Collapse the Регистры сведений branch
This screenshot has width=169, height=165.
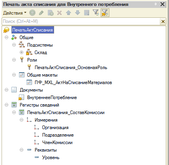click(6, 105)
